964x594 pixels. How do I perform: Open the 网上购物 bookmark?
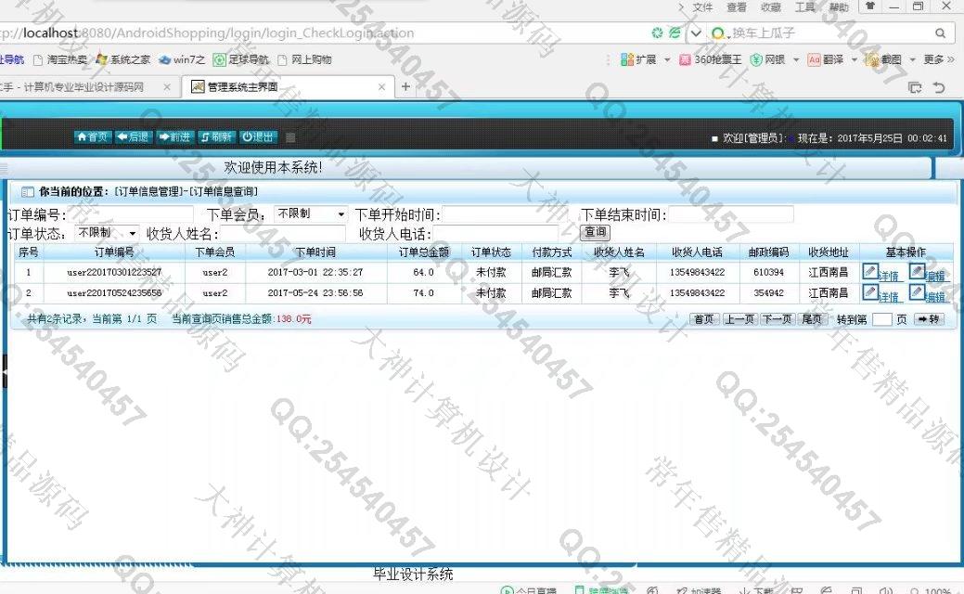click(305, 59)
